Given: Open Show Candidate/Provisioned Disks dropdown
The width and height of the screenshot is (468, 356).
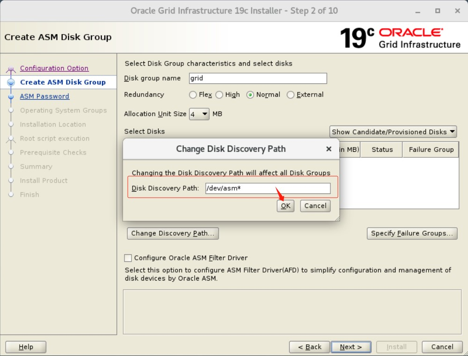Looking at the screenshot, I should click(393, 132).
